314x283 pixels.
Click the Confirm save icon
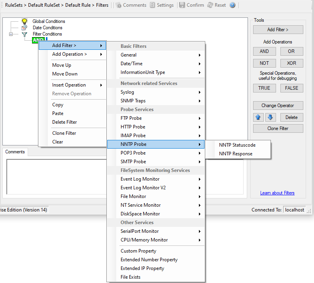[182, 5]
